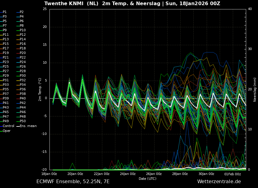
Task: Click the Date (UTC) axis title
Action: (x=148, y=179)
